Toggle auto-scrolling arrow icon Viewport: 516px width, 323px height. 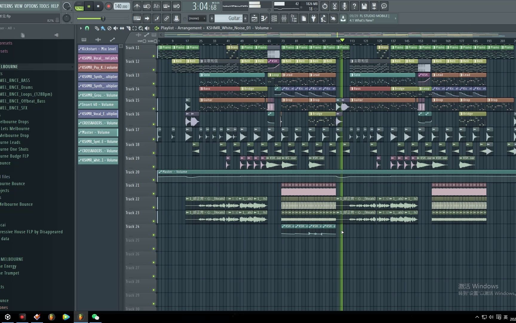[147, 19]
